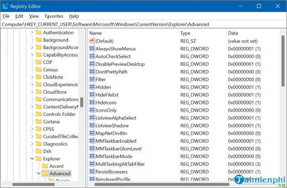
Task: Click the AlwaysShowMenus DWORD value icon
Action: pos(92,49)
